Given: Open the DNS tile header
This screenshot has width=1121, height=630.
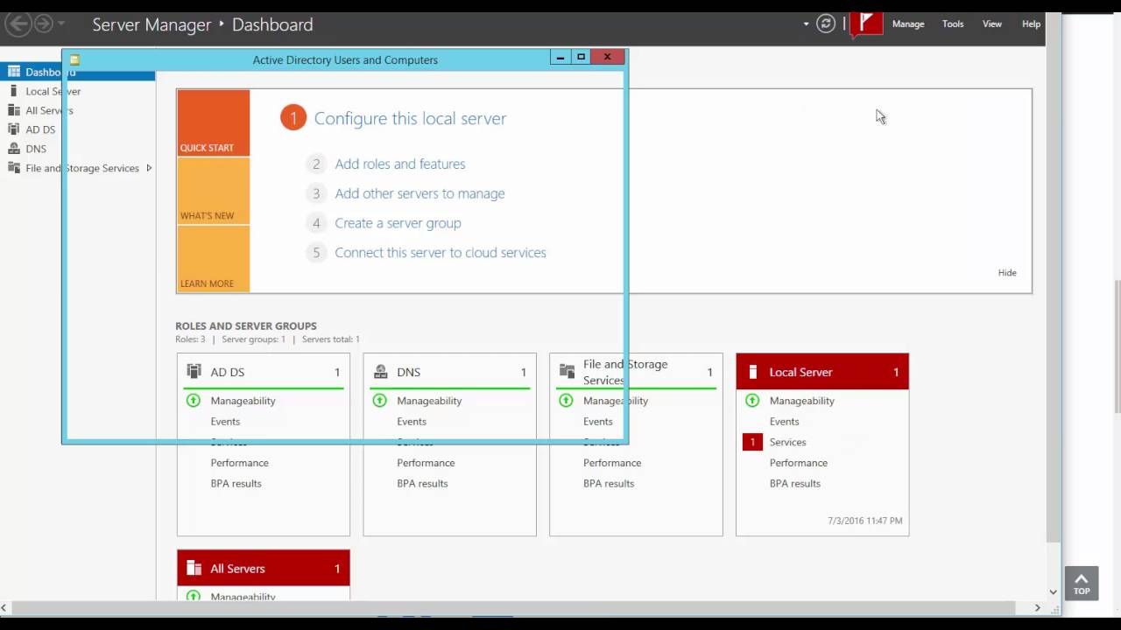Looking at the screenshot, I should coord(449,372).
